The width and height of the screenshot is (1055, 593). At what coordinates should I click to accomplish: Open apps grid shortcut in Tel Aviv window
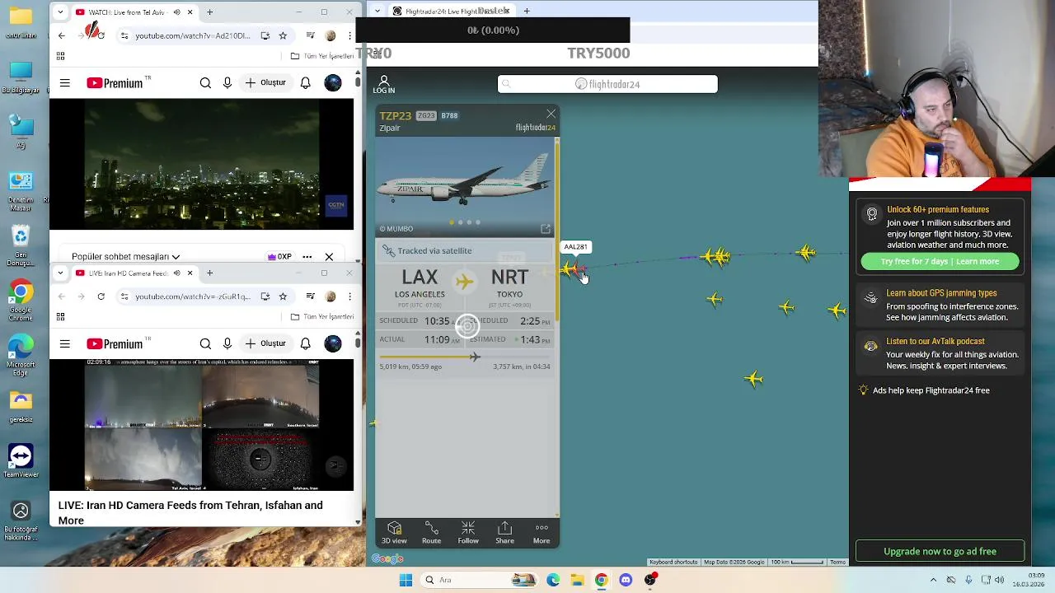point(60,56)
